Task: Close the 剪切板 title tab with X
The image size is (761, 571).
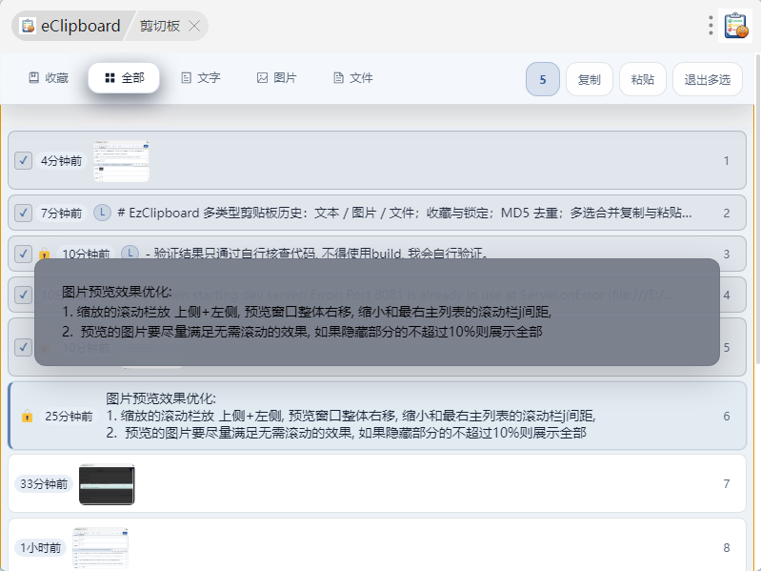Action: pos(194,26)
